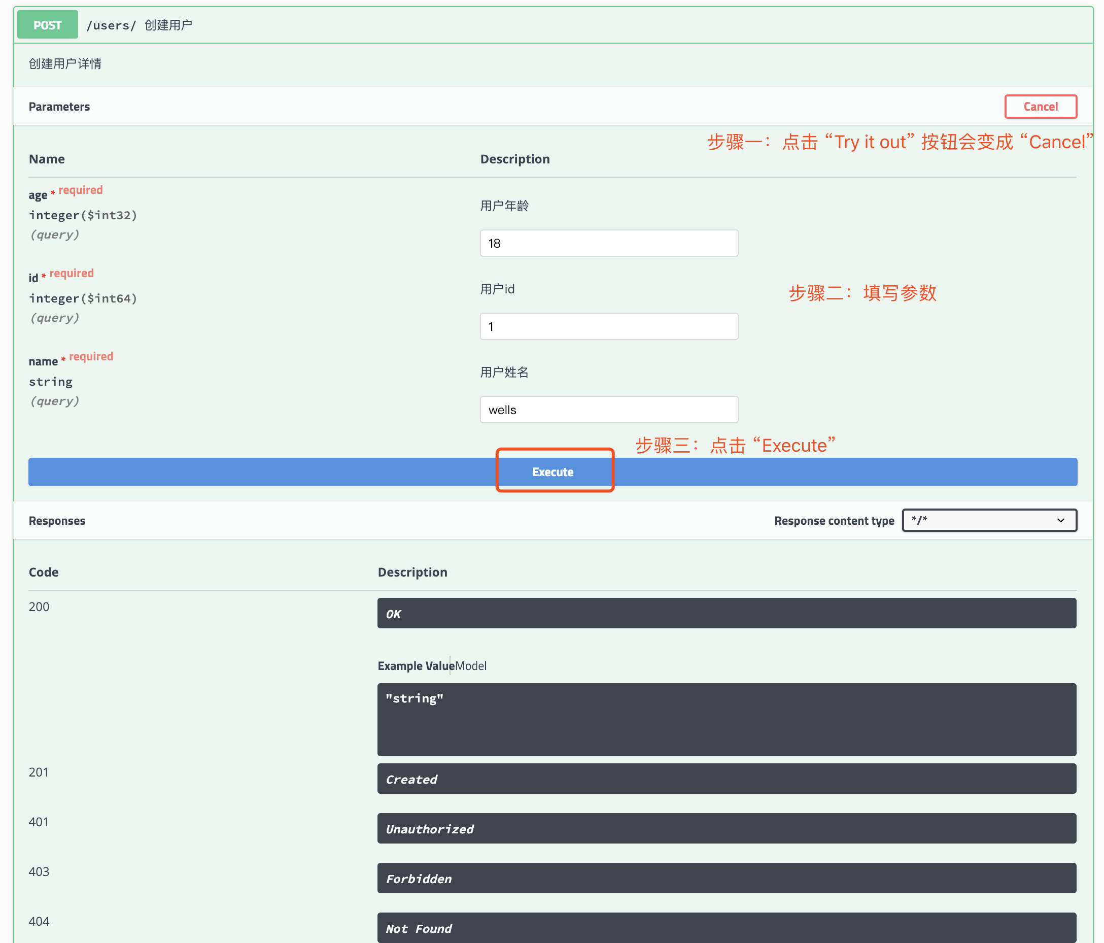This screenshot has height=943, width=1104.
Task: Click the blue Execute button
Action: click(x=553, y=472)
